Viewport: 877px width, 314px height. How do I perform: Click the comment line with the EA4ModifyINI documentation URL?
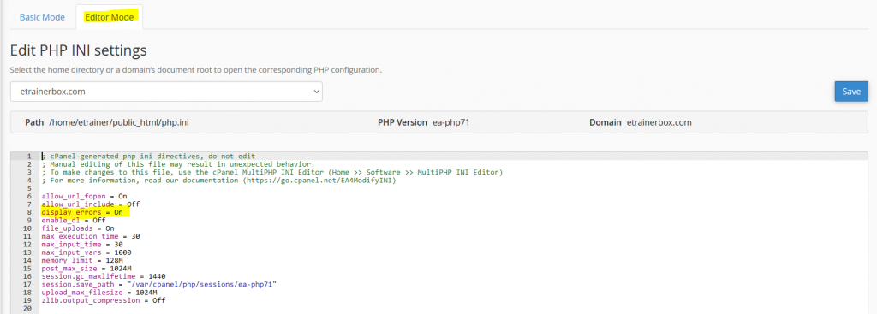(218, 180)
